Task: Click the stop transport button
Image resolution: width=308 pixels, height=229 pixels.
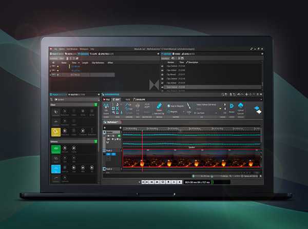Action: 168,182
